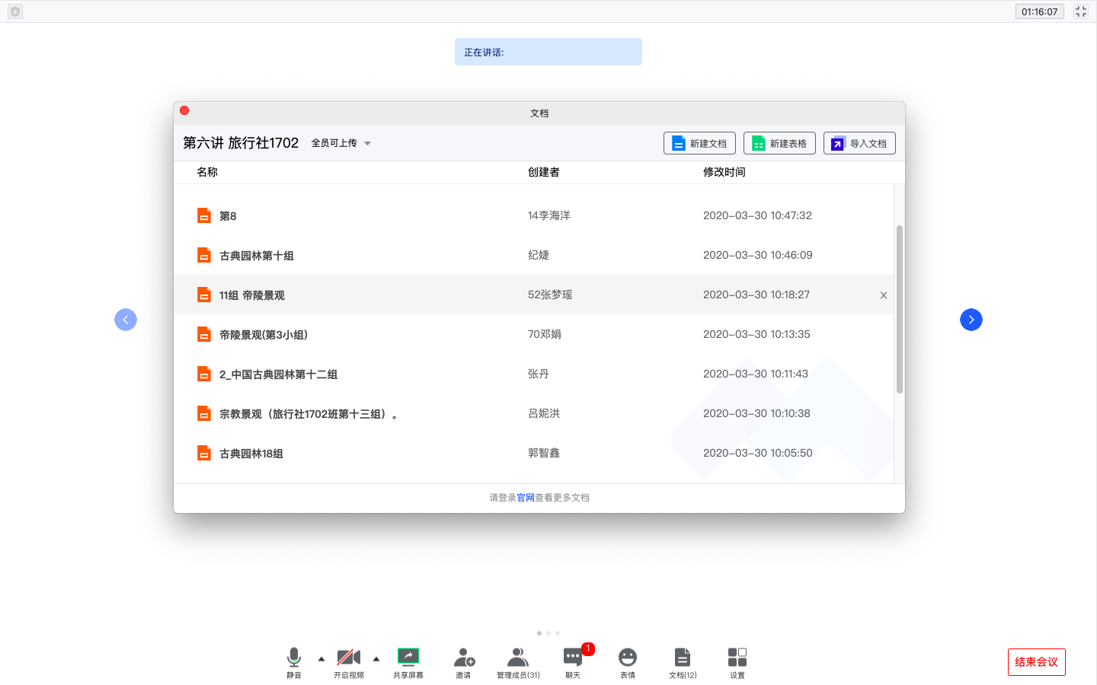Open chat with unread message
This screenshot has width=1097, height=685.
(x=573, y=661)
